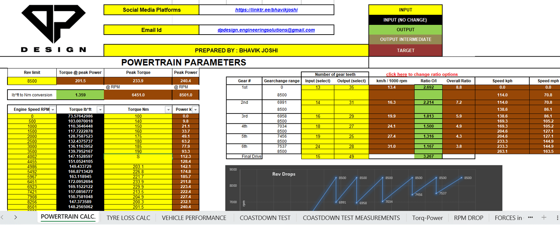Viewport: 560px width, 225px height.
Task: Select the Peak Torque @ RPM value 6451.0
Action: coord(138,95)
